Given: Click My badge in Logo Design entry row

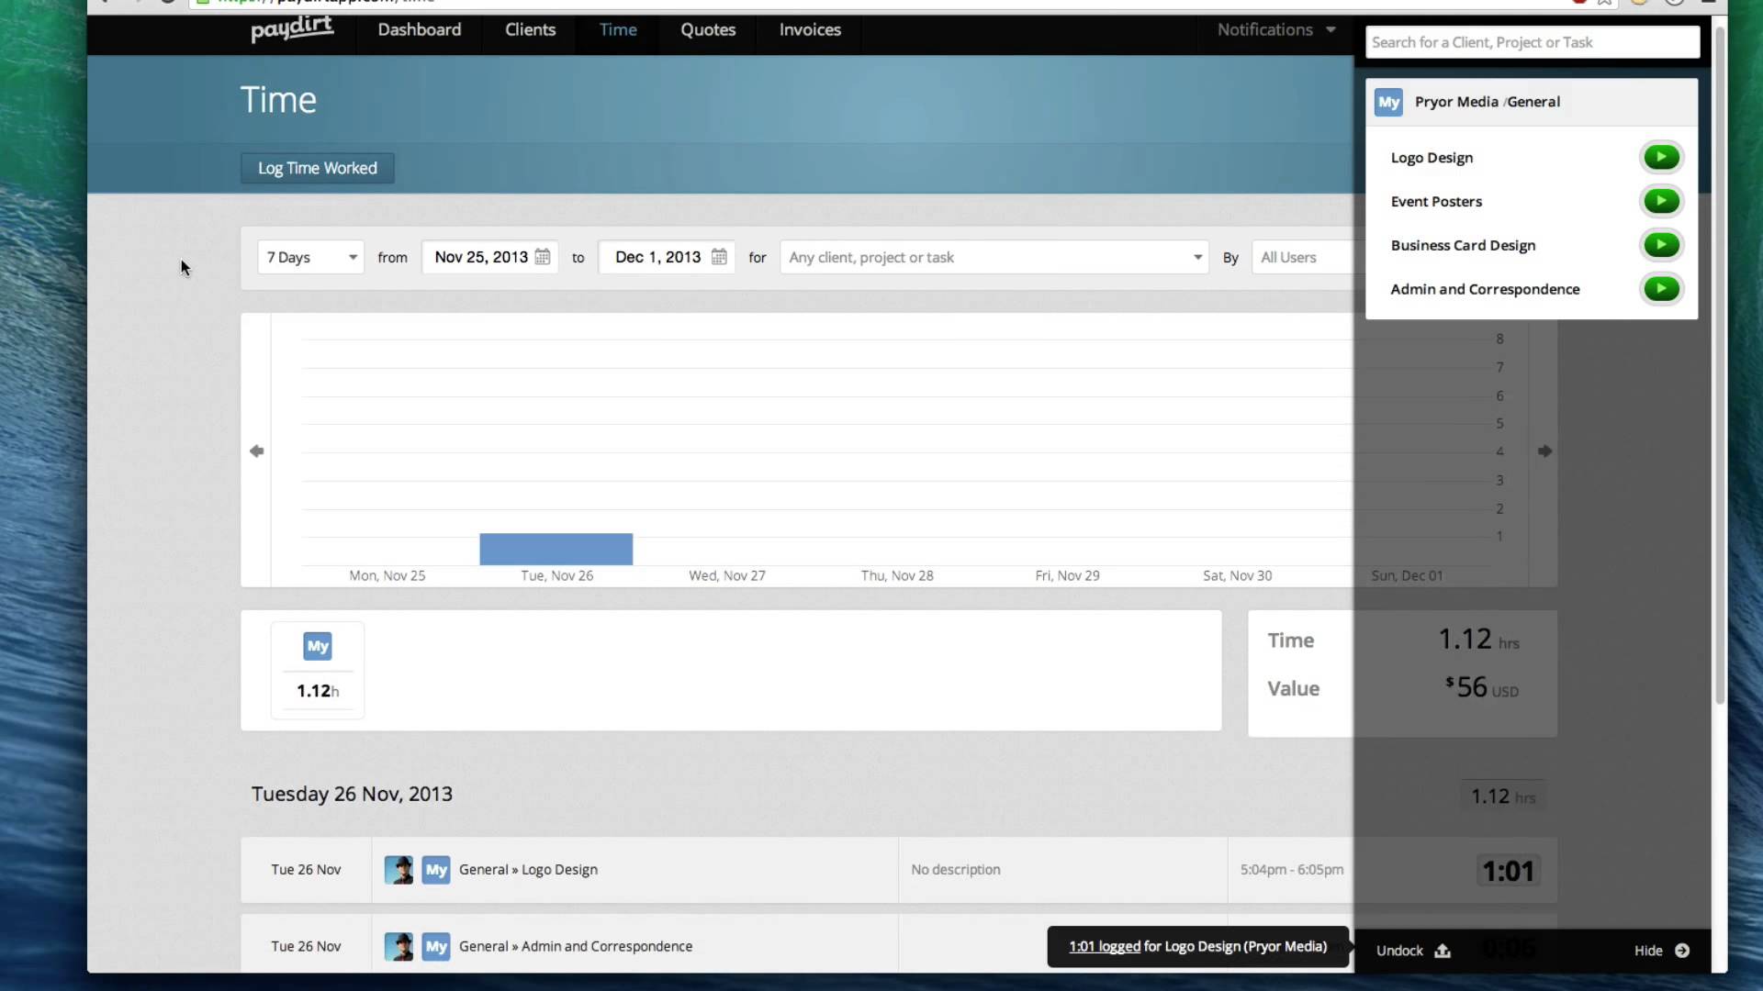Looking at the screenshot, I should point(436,870).
